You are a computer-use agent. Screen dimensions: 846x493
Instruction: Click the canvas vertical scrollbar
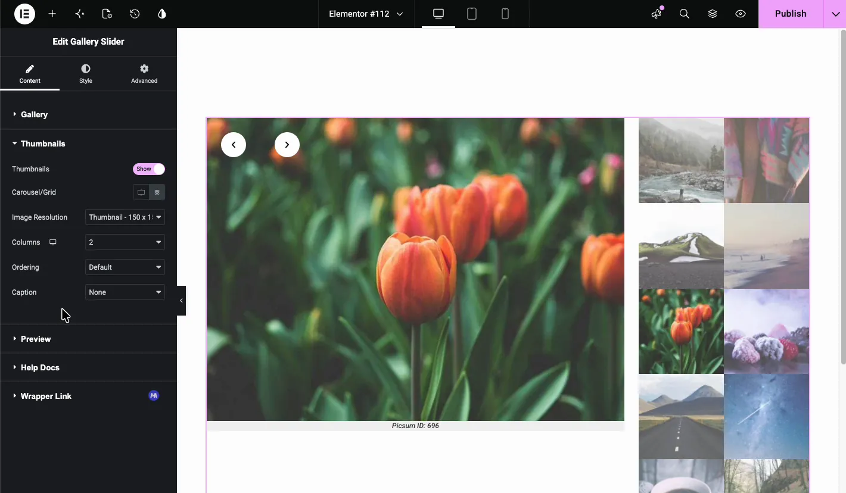[x=842, y=196]
